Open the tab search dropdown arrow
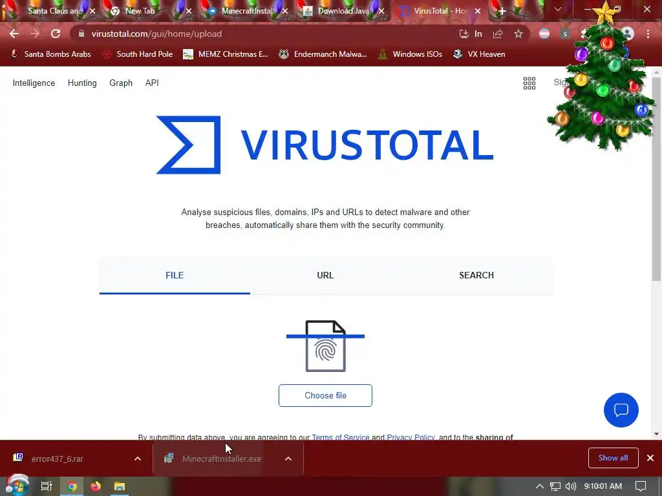The width and height of the screenshot is (662, 496). [x=558, y=9]
